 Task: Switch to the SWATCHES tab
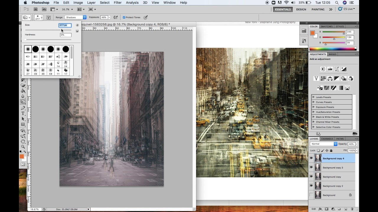[326, 26]
